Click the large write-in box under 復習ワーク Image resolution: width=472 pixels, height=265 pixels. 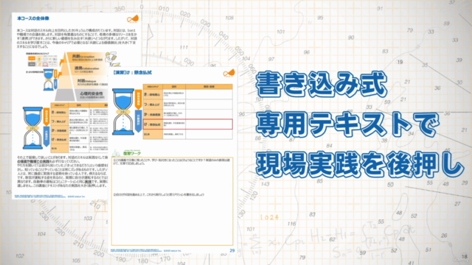coord(172,201)
